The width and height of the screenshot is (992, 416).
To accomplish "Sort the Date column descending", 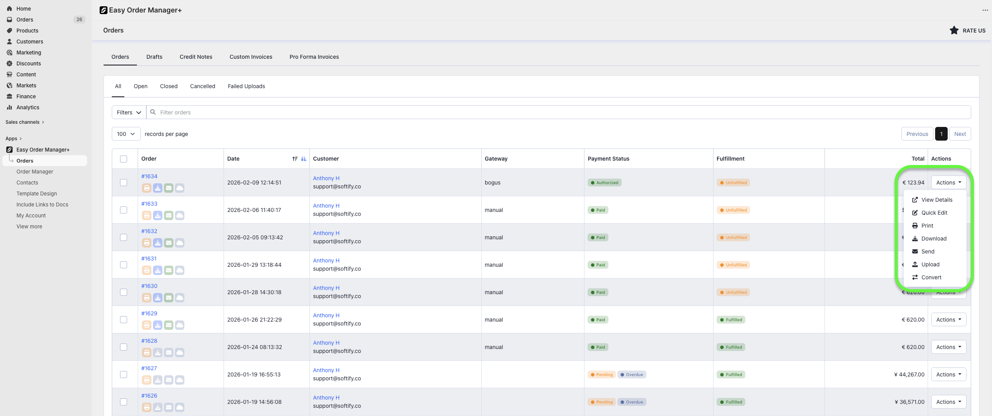I will [x=304, y=159].
